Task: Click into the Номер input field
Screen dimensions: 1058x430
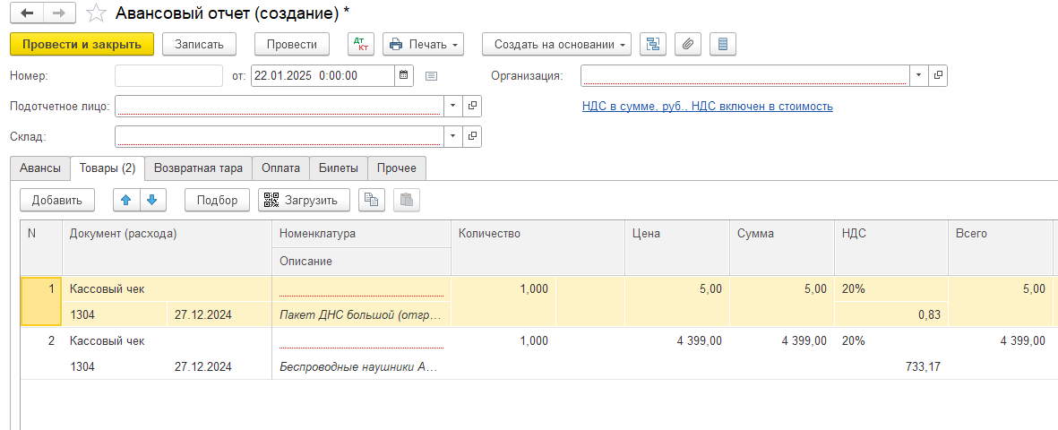Action: tap(168, 75)
